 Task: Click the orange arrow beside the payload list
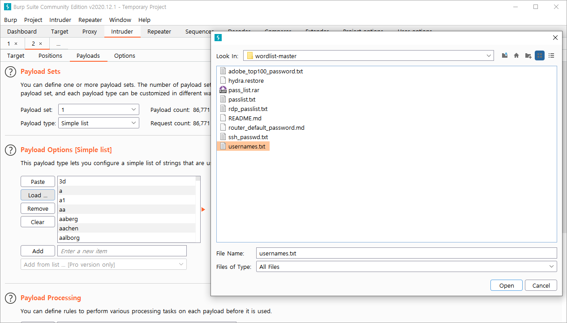point(203,209)
